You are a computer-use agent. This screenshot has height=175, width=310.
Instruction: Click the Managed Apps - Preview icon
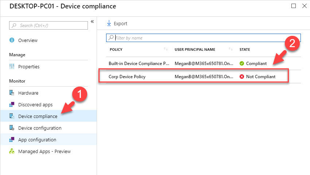[12, 152]
